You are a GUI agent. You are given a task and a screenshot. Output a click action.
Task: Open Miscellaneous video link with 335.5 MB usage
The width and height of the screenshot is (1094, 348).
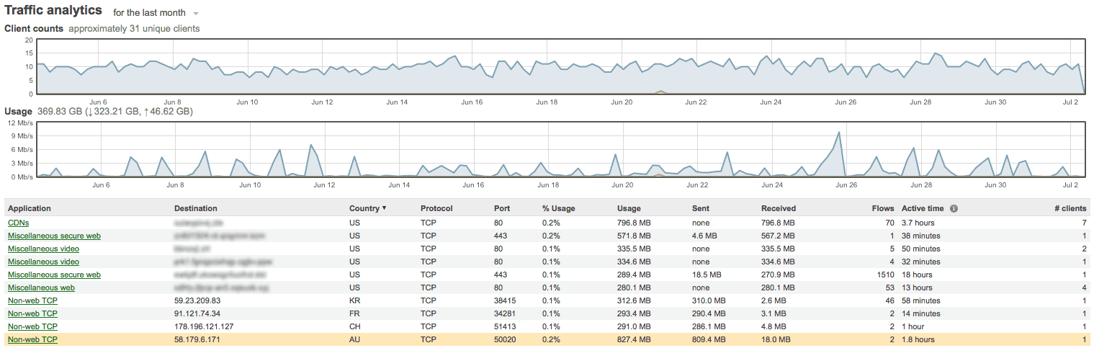(43, 249)
